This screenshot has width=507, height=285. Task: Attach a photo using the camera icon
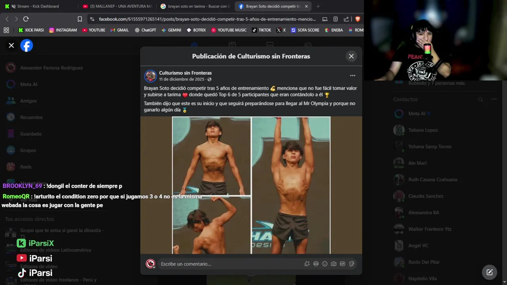coord(334,264)
